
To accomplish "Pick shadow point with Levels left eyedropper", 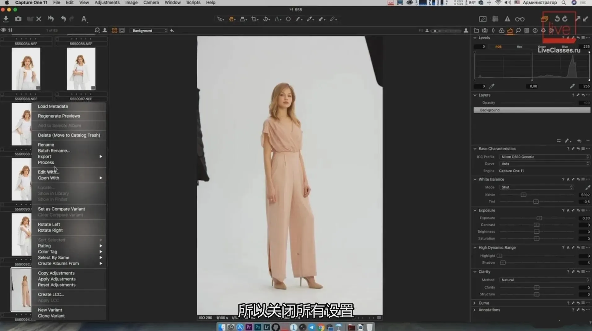I will [x=492, y=86].
